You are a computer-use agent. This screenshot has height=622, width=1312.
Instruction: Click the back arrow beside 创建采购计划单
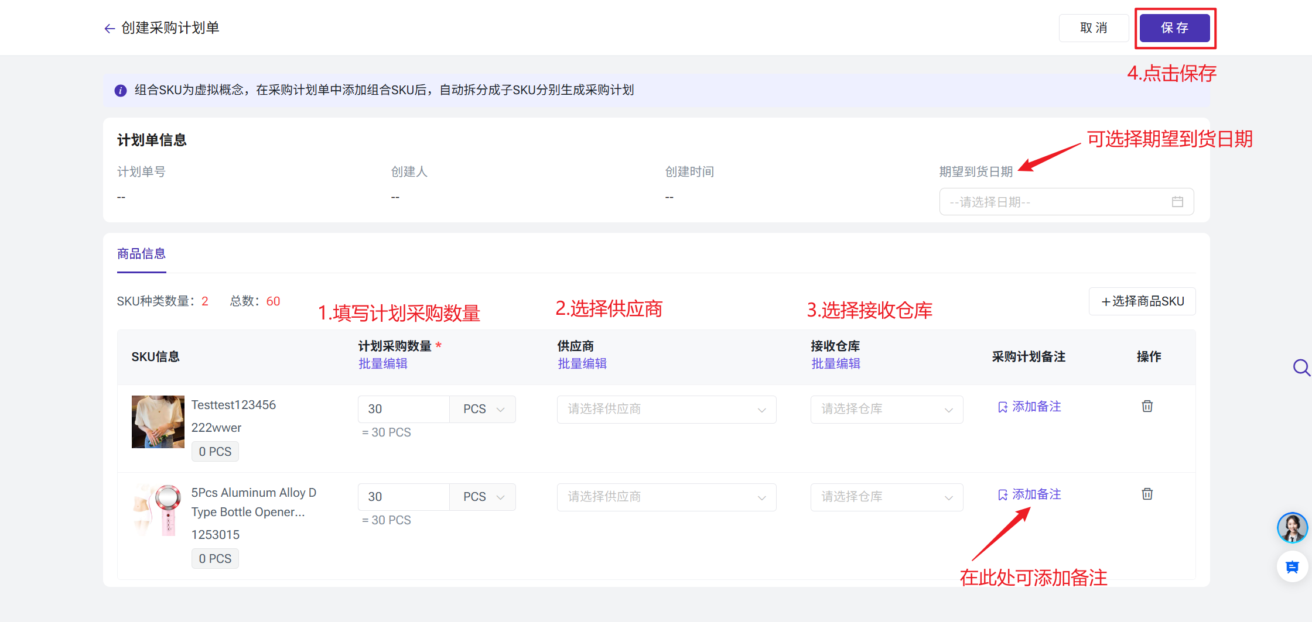tap(109, 29)
